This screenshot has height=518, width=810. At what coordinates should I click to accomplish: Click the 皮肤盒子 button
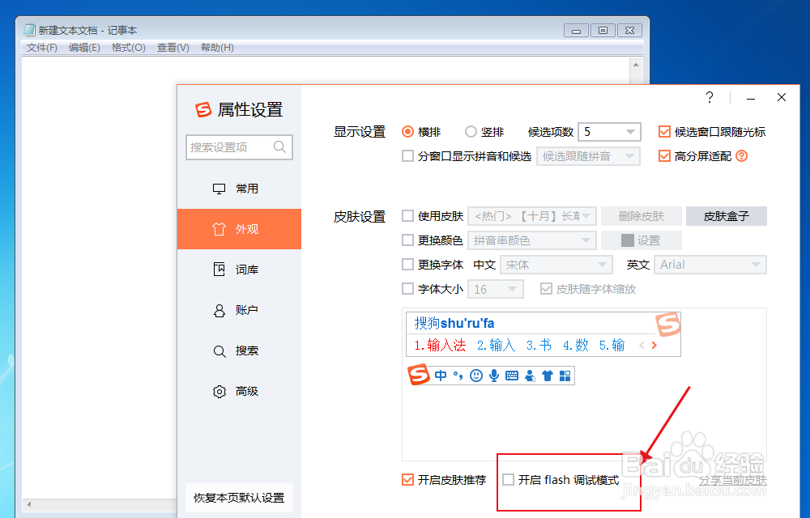[x=727, y=215]
